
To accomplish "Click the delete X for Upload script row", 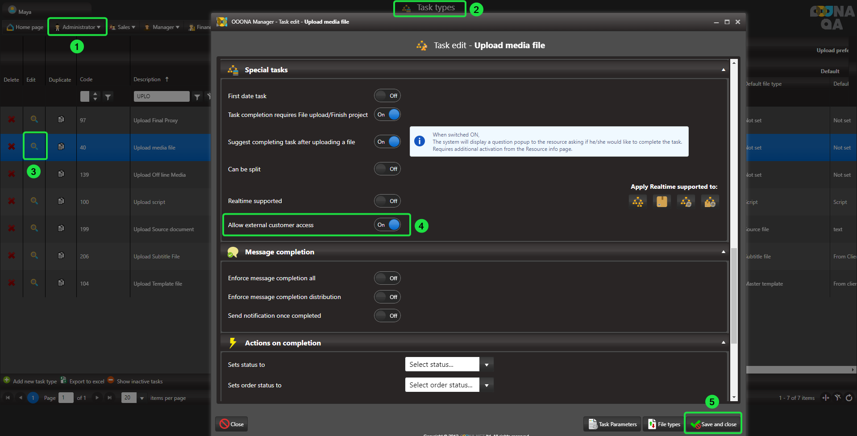I will [12, 201].
